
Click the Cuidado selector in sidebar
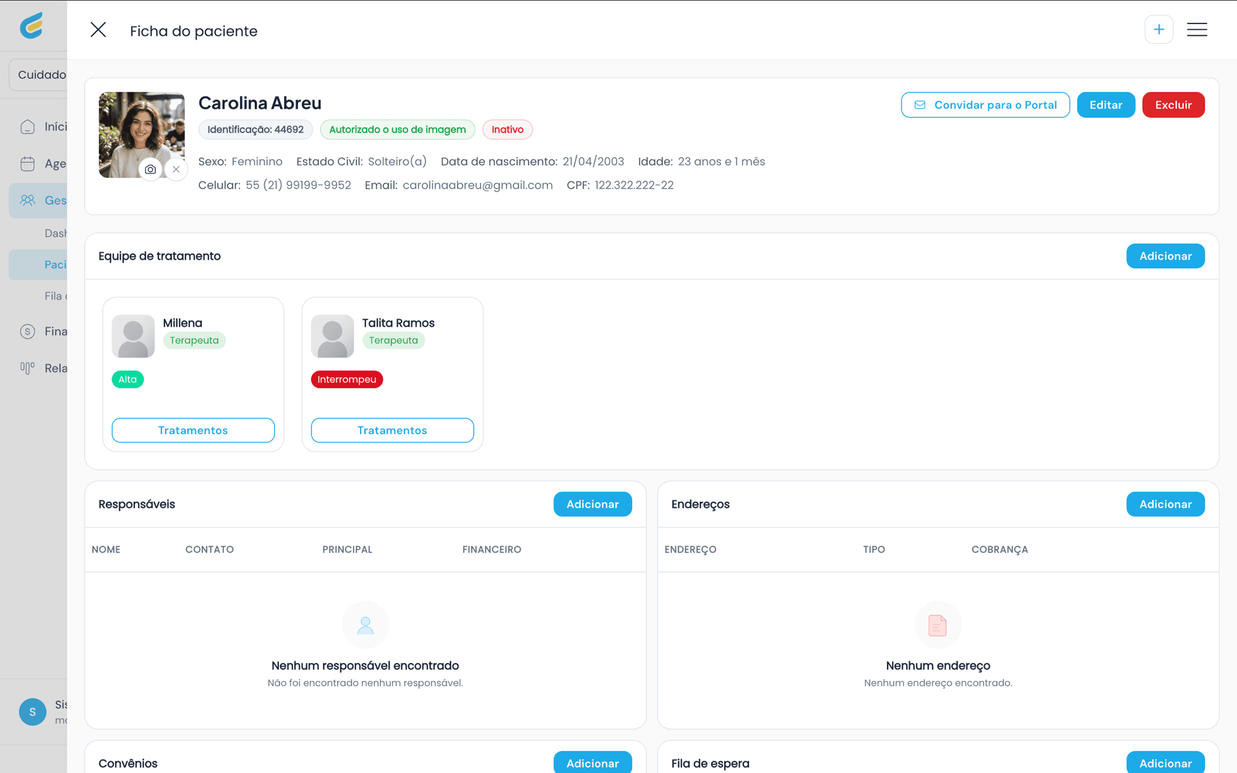(x=38, y=75)
